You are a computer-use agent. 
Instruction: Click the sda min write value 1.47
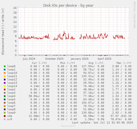[74, 116]
